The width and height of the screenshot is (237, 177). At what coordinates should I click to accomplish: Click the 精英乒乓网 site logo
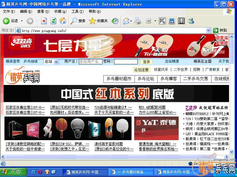[23, 75]
